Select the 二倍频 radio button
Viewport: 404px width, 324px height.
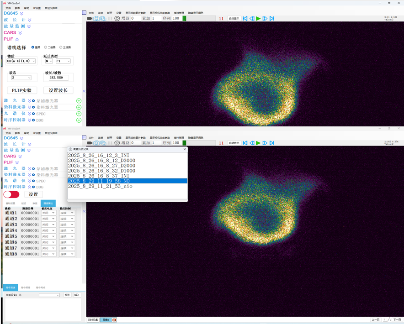click(x=46, y=47)
